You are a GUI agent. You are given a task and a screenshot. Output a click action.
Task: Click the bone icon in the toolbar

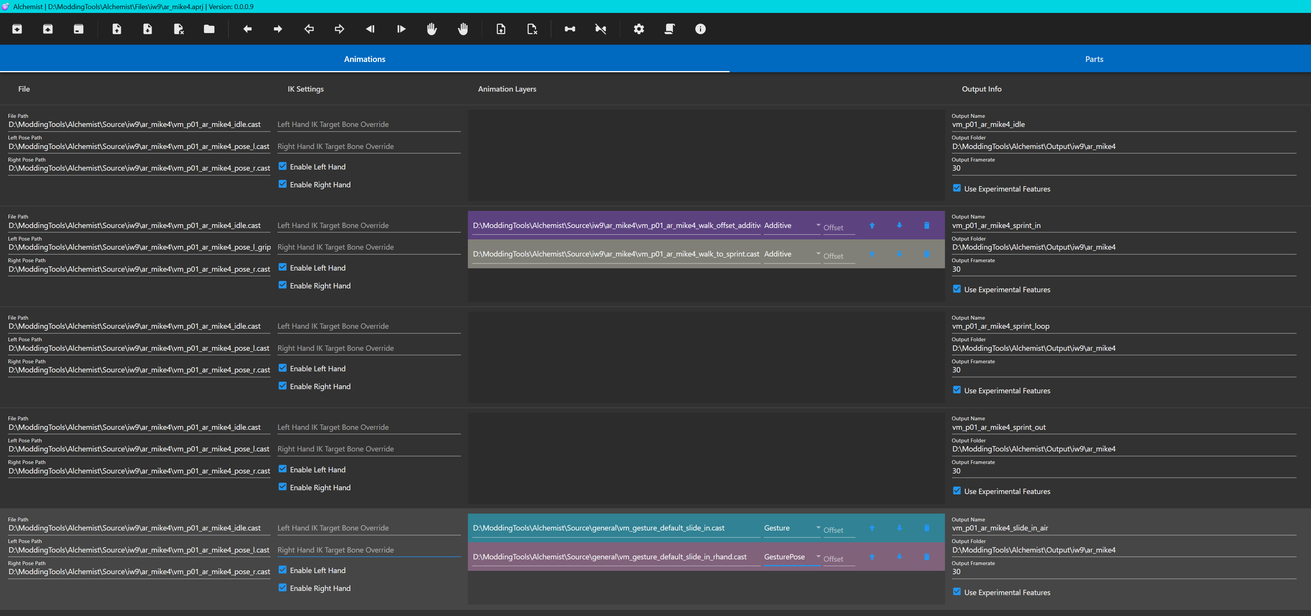(570, 29)
